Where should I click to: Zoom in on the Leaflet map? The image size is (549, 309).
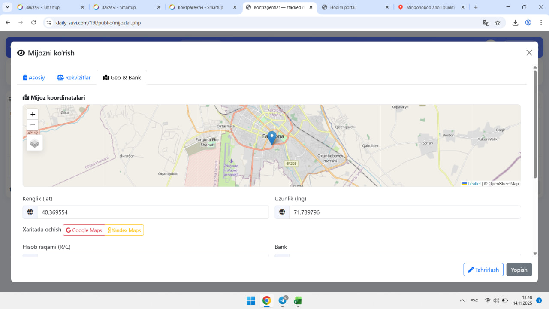tap(33, 115)
